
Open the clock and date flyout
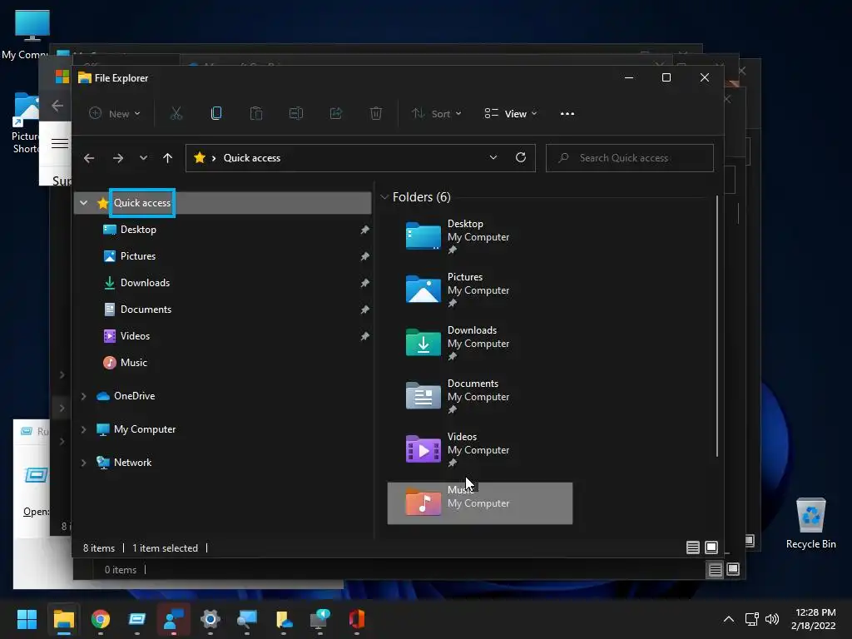coord(814,619)
